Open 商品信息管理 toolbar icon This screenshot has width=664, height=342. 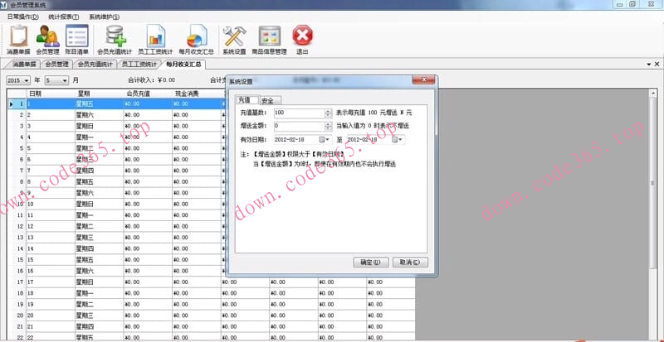(269, 40)
